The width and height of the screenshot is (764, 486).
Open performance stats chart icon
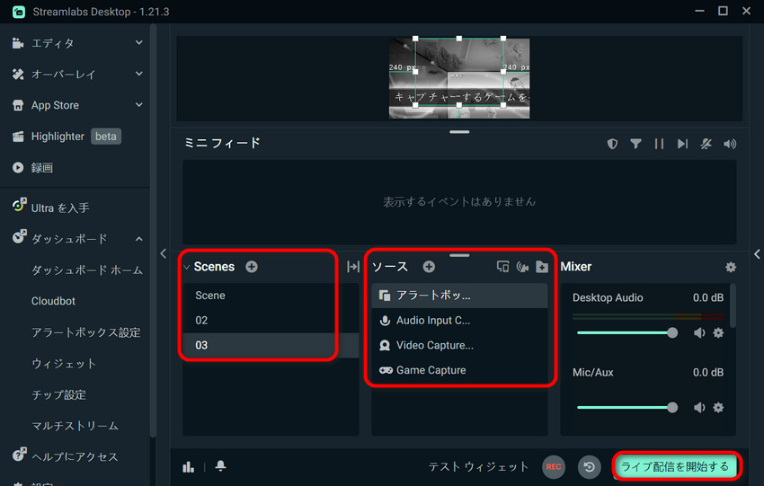tap(188, 467)
